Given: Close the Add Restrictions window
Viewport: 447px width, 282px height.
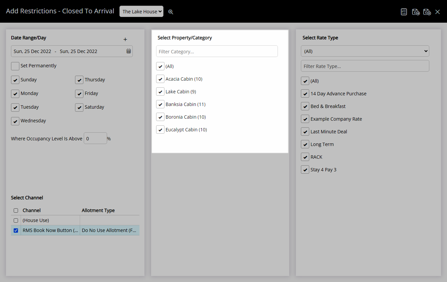Looking at the screenshot, I should click(438, 12).
